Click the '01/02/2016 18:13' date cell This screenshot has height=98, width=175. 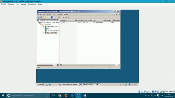pos(84,23)
